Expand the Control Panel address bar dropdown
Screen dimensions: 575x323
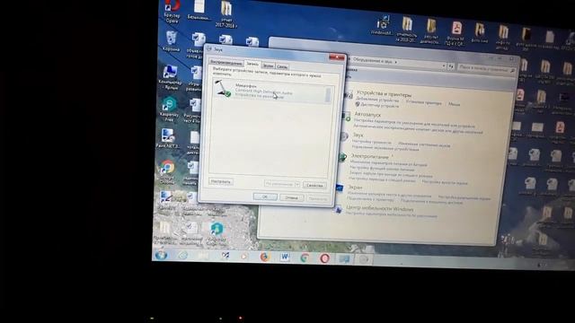pyautogui.click(x=444, y=65)
